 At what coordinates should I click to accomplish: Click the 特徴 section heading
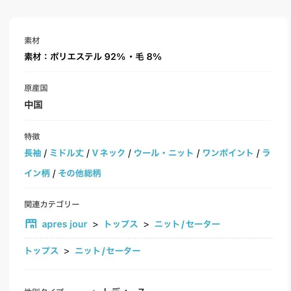[x=32, y=137]
